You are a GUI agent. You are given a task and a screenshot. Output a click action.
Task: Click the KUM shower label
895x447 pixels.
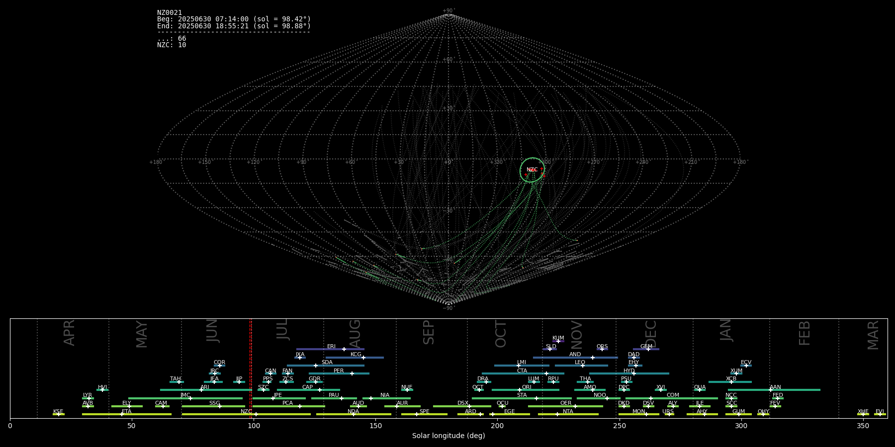pos(558,338)
